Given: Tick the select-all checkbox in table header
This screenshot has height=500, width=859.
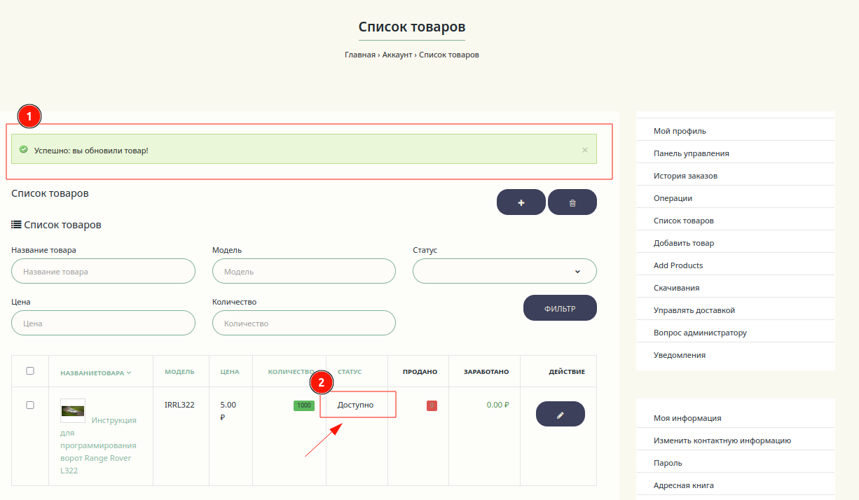Looking at the screenshot, I should [x=30, y=371].
